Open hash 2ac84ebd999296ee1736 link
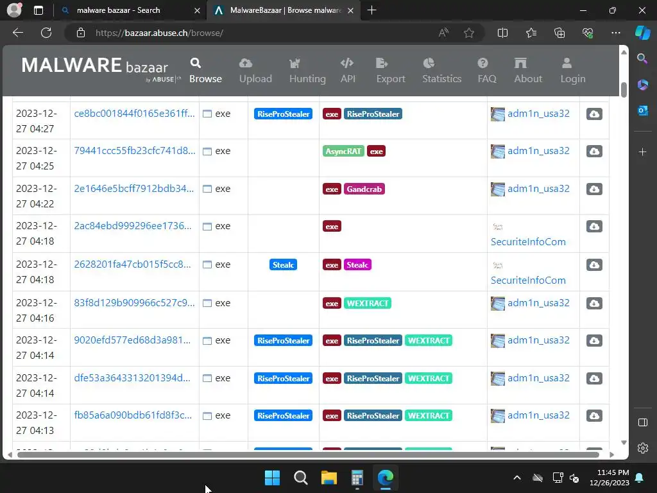The width and height of the screenshot is (657, 493). tap(132, 226)
